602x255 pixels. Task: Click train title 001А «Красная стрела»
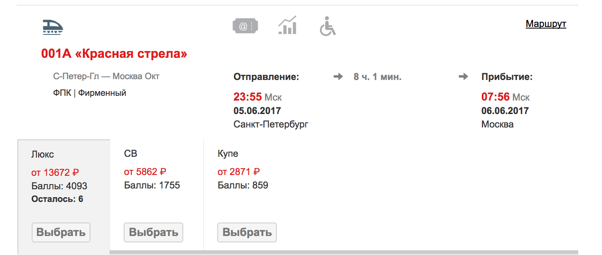pos(114,54)
